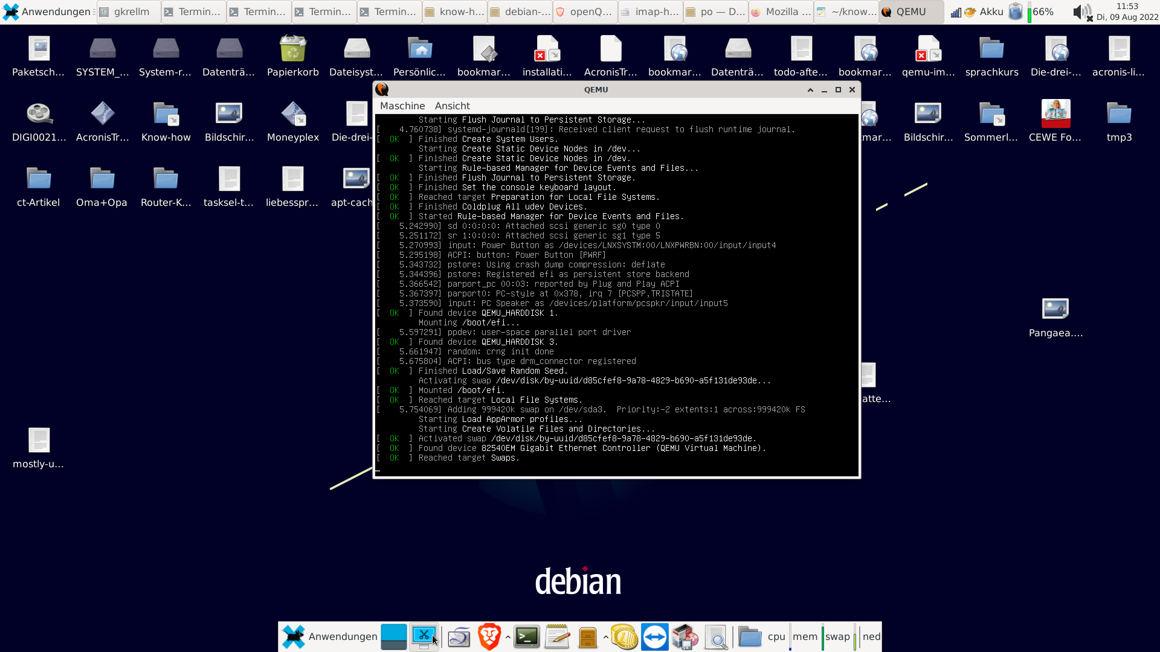Select the tmp3 folder icon
The width and height of the screenshot is (1160, 652).
click(x=1119, y=122)
